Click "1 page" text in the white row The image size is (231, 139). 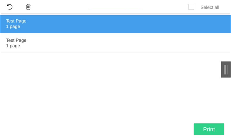pos(13,46)
